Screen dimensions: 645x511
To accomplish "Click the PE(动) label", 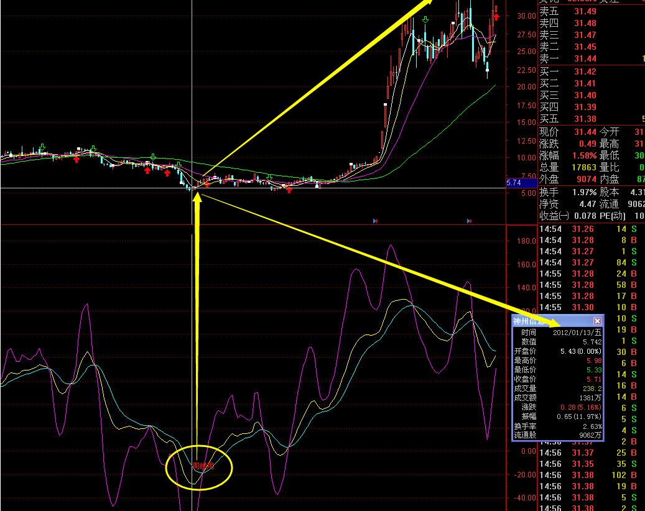I will click(x=613, y=216).
